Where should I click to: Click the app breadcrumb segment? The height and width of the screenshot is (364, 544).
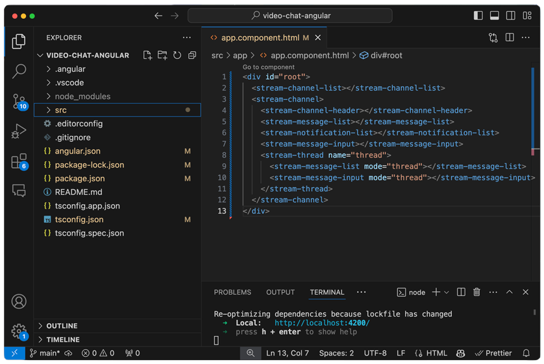click(x=240, y=55)
